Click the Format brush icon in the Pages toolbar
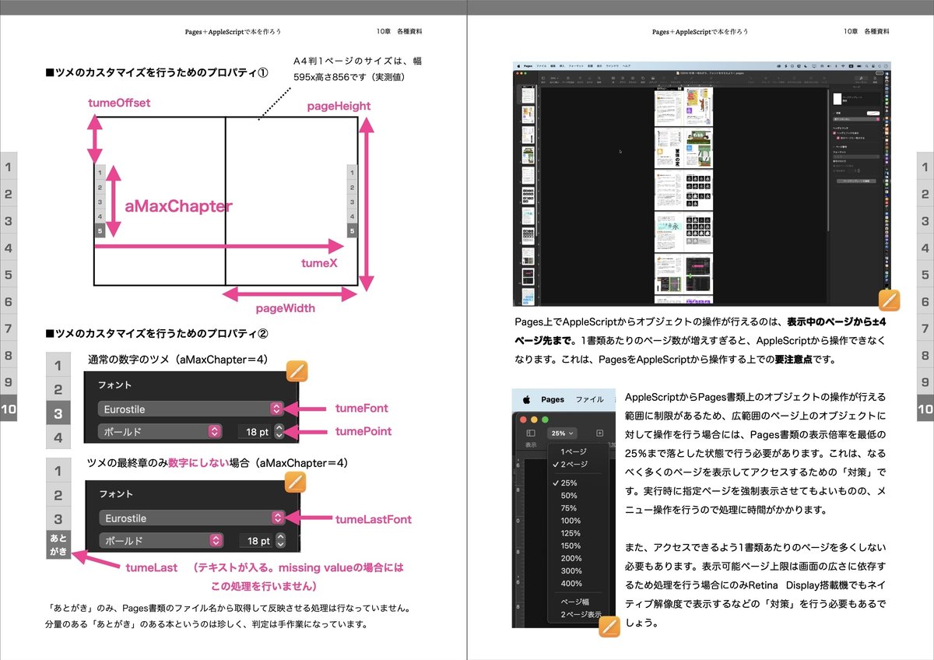Viewport: 934px width, 660px height. (x=862, y=76)
